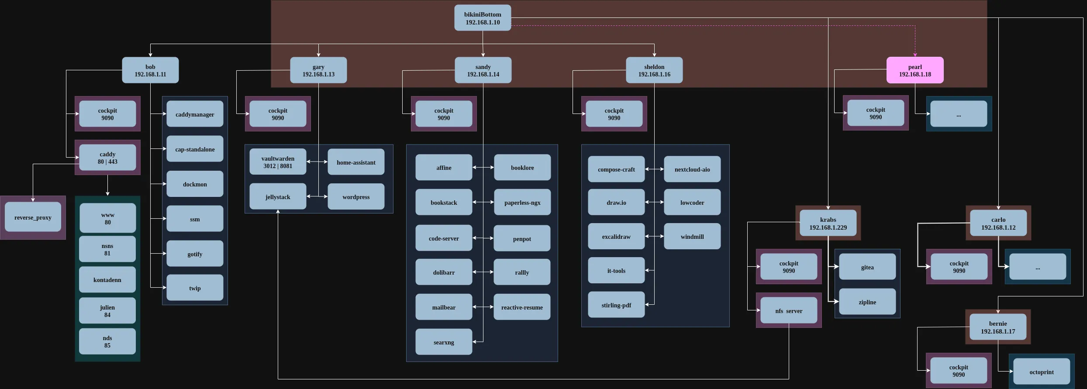
Task: Select the nfs server node
Action: pyautogui.click(x=789, y=310)
